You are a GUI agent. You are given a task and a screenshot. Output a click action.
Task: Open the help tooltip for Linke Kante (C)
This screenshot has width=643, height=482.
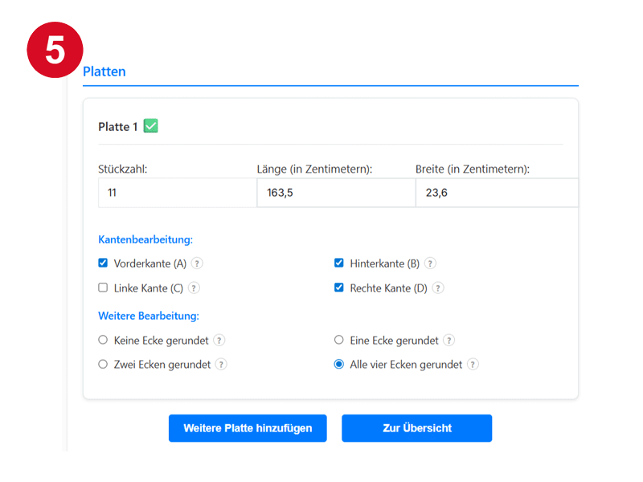[193, 288]
